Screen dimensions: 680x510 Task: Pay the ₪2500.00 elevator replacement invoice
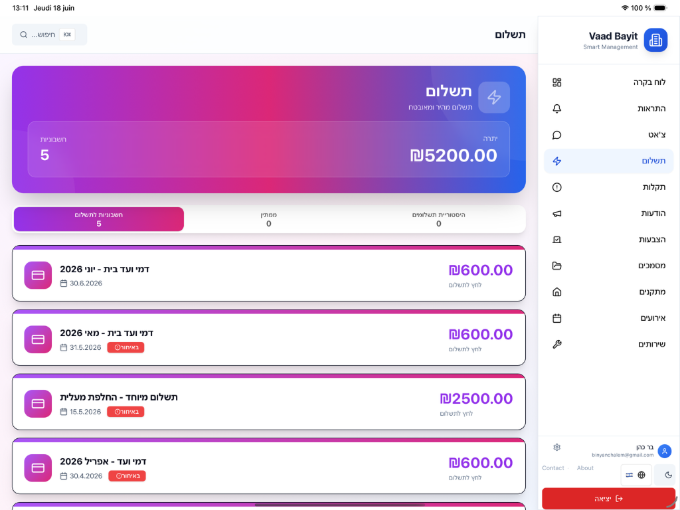coord(268,402)
